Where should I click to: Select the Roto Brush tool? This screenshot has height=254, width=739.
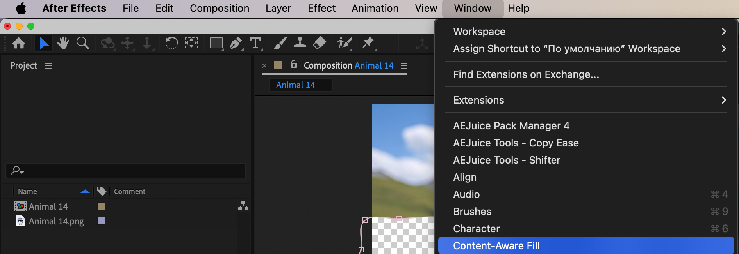(x=345, y=43)
